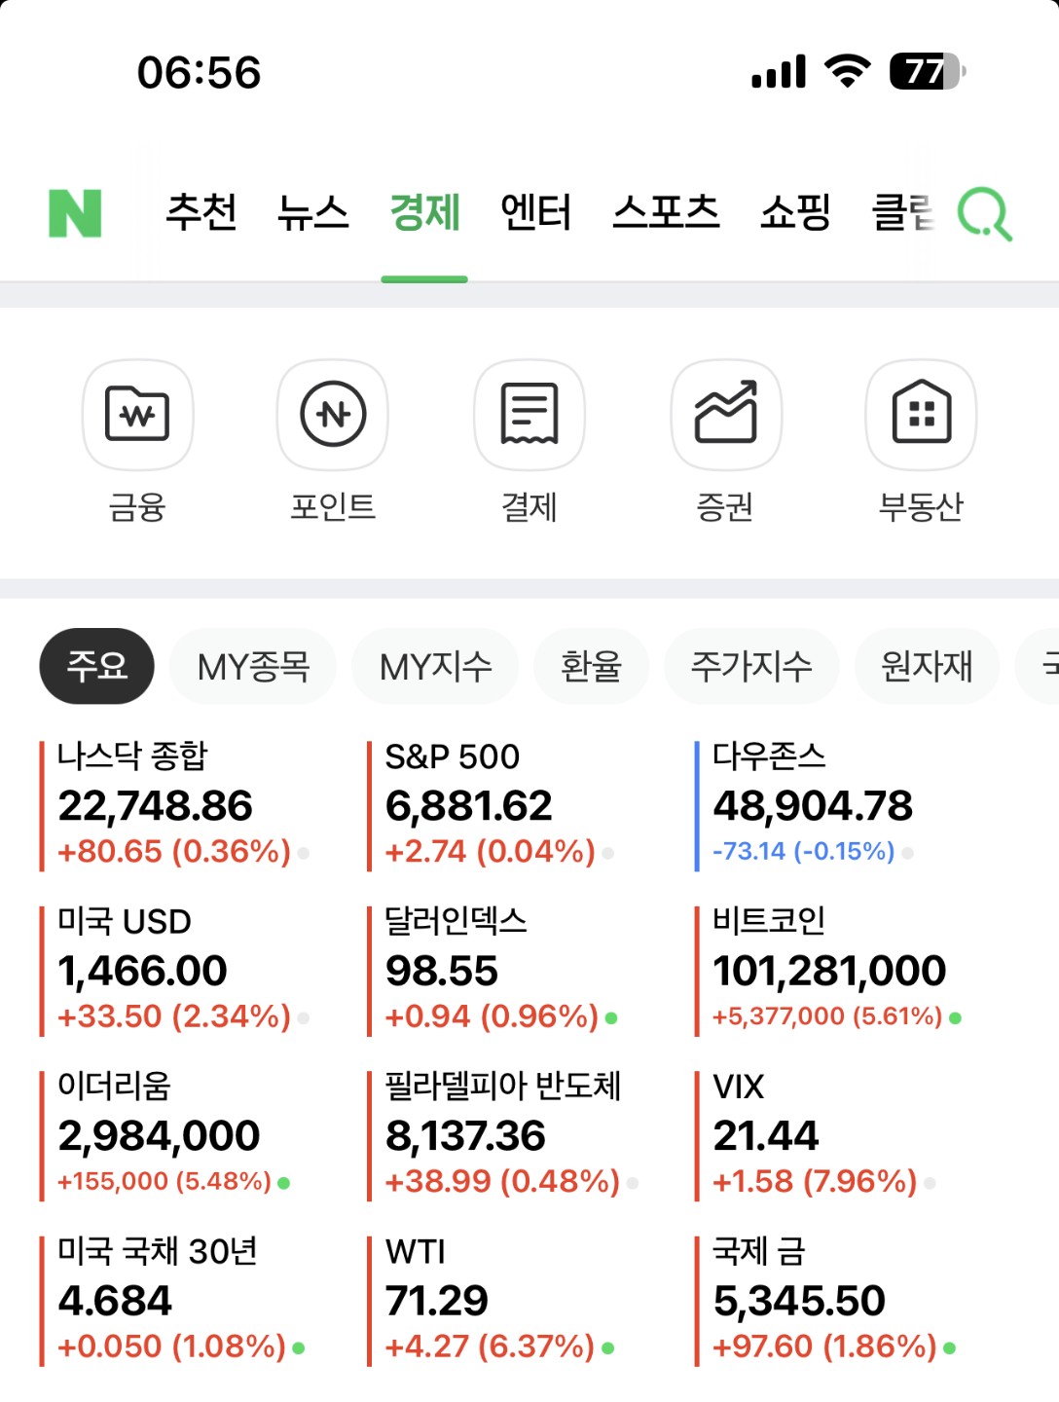The height and width of the screenshot is (1402, 1059).
Task: Open the 쇼핑 tab
Action: [x=795, y=212]
